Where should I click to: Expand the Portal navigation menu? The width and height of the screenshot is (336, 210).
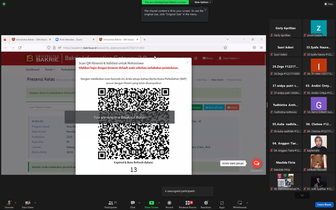pos(50,69)
